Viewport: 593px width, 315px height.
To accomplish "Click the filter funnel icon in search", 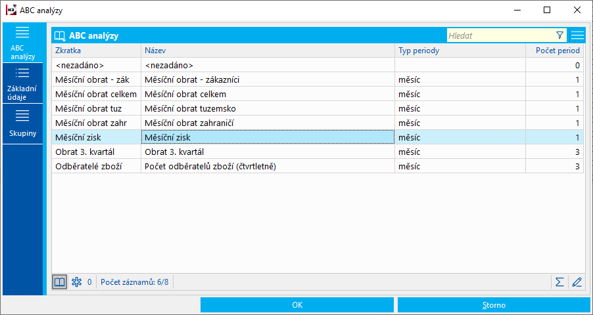I will tap(559, 35).
